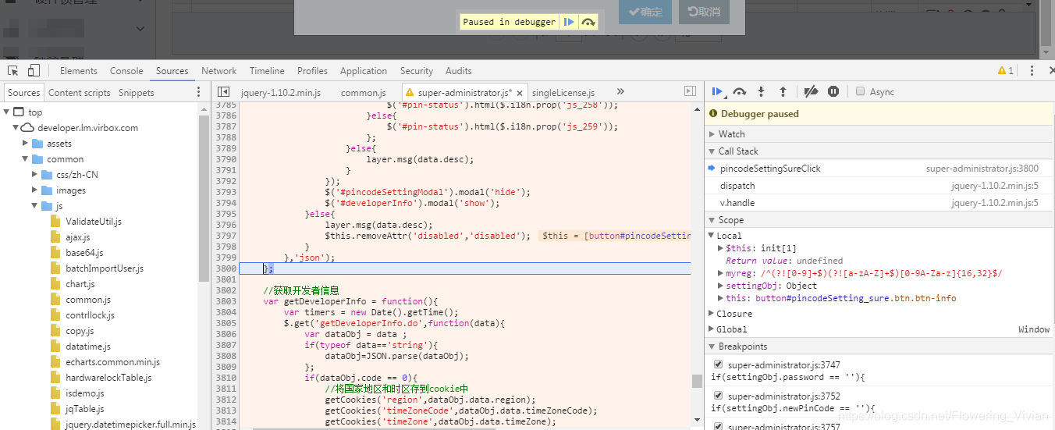1055x430 pixels.
Task: Select the Content scripts navigator tab
Action: 80,93
